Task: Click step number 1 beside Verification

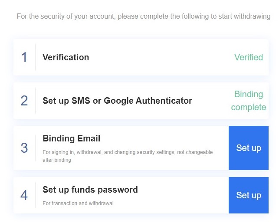Action: pyautogui.click(x=24, y=57)
